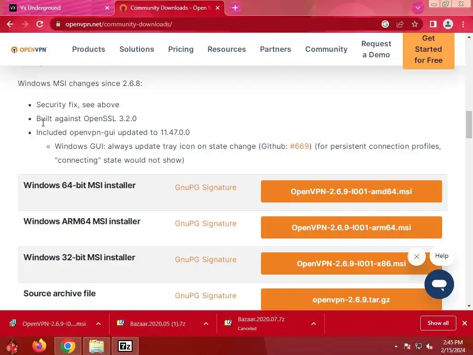Open GnuPG Signature for ARM64 installer
The height and width of the screenshot is (355, 473).
(x=206, y=224)
